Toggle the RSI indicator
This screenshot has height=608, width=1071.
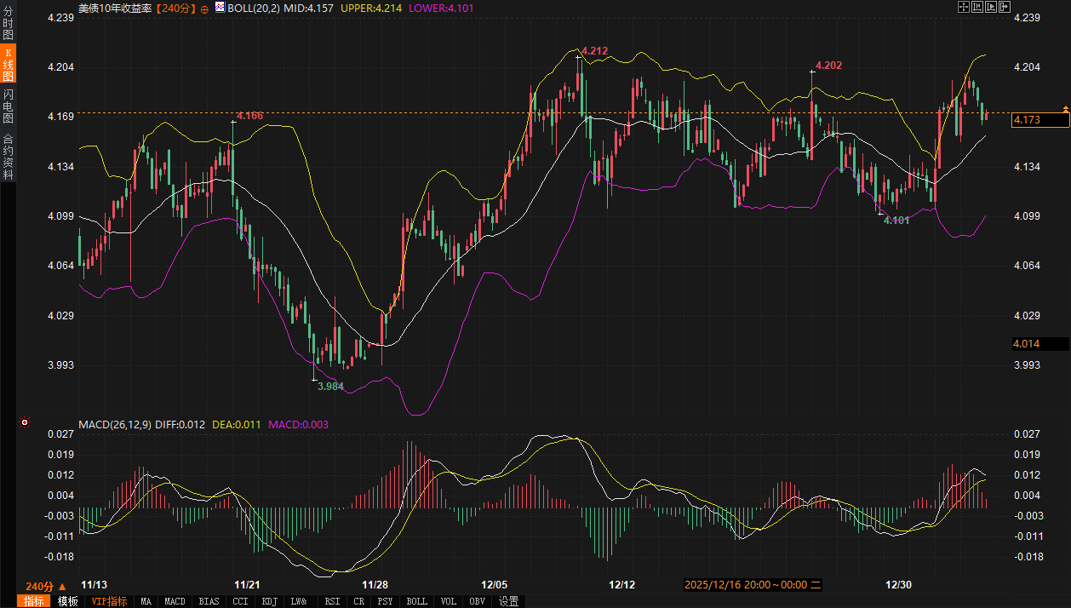pos(332,601)
